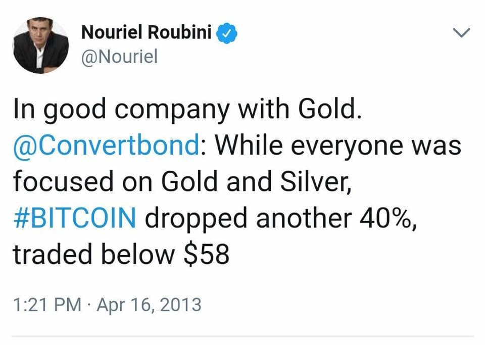Open the @Convertbond mention
Viewport: 485px width, 345px height.
(x=106, y=146)
